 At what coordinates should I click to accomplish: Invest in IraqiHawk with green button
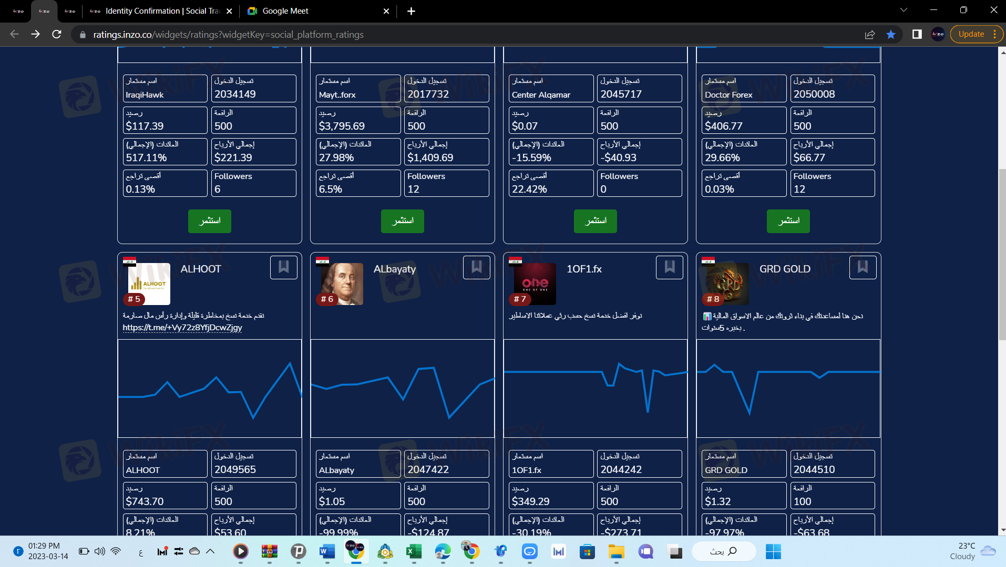210,221
